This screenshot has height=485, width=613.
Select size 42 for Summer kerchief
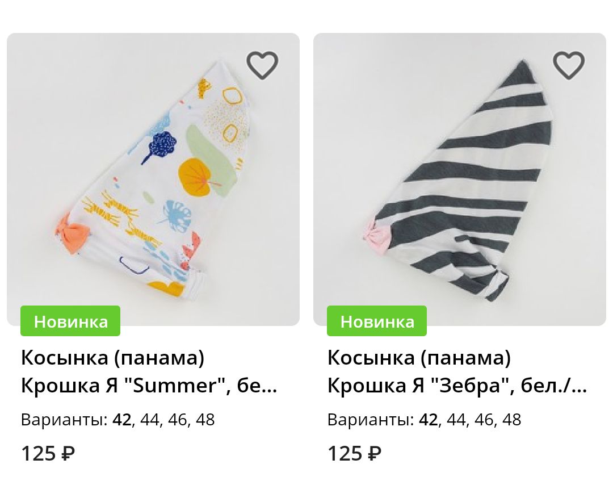click(121, 420)
